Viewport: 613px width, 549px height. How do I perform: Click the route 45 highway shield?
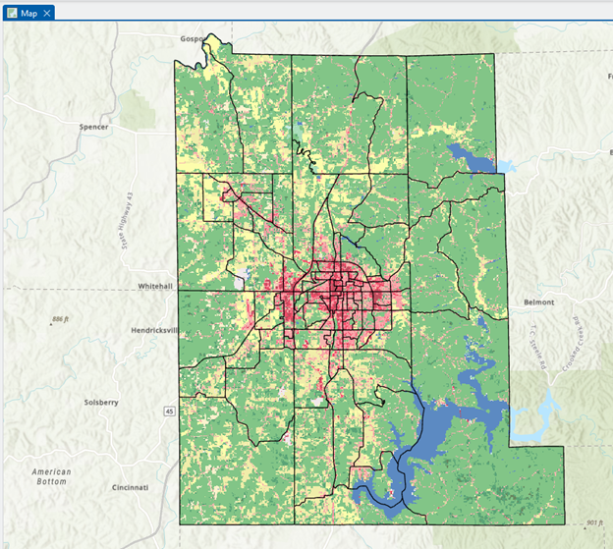[170, 412]
